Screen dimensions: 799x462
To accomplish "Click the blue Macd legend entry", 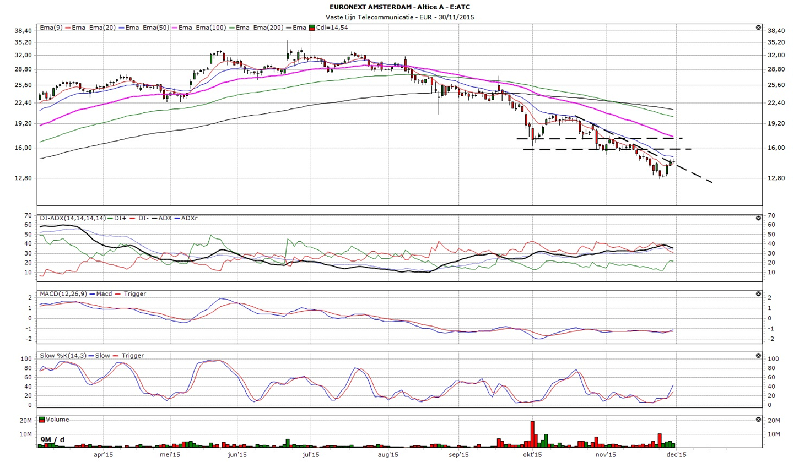I will 101,294.
